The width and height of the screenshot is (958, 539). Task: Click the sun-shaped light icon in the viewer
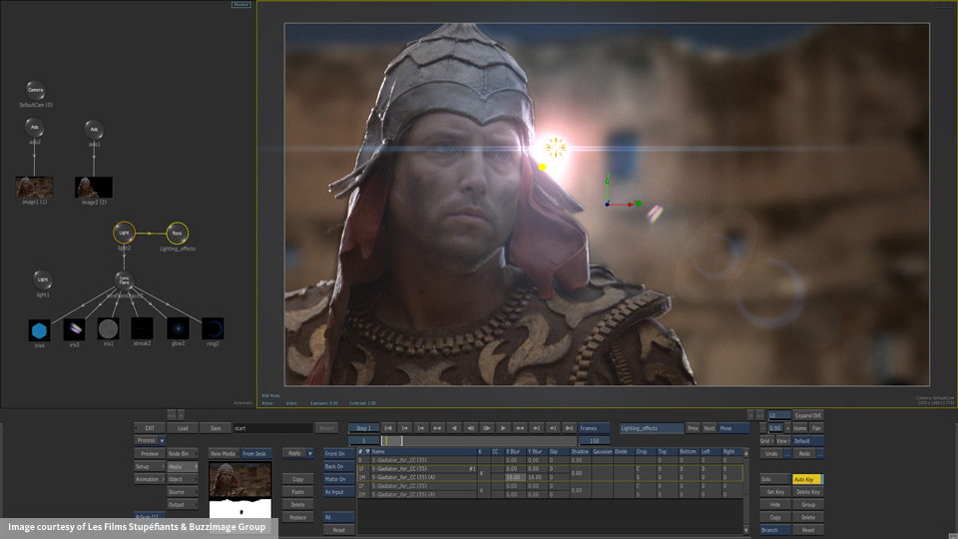coord(556,148)
